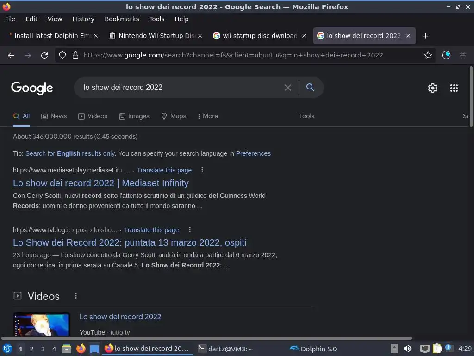Close the Nintendo Wii Startup Disc tab

tap(200, 36)
